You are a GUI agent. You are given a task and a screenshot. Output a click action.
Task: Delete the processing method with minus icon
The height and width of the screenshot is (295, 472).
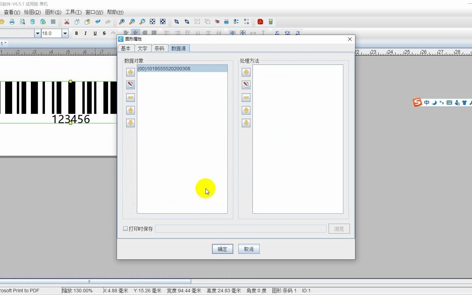click(246, 97)
